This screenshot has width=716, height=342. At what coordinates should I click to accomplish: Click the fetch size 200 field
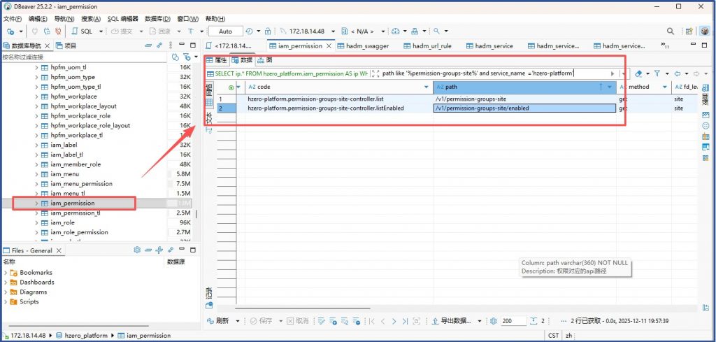click(x=512, y=321)
